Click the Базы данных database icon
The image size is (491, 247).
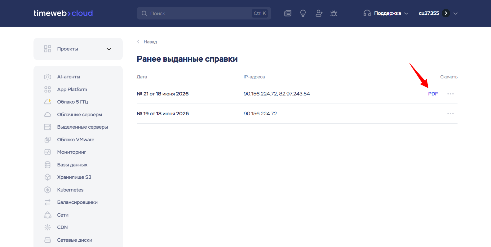click(47, 165)
